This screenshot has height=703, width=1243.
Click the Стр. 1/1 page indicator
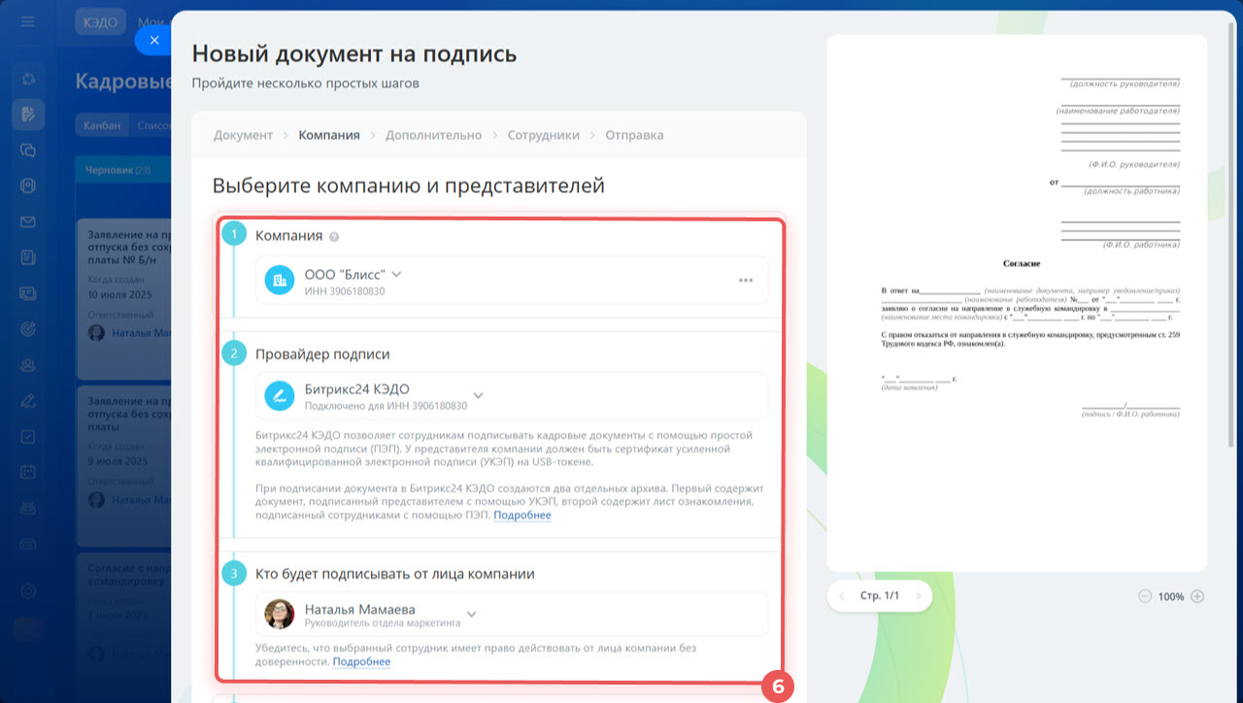(880, 596)
